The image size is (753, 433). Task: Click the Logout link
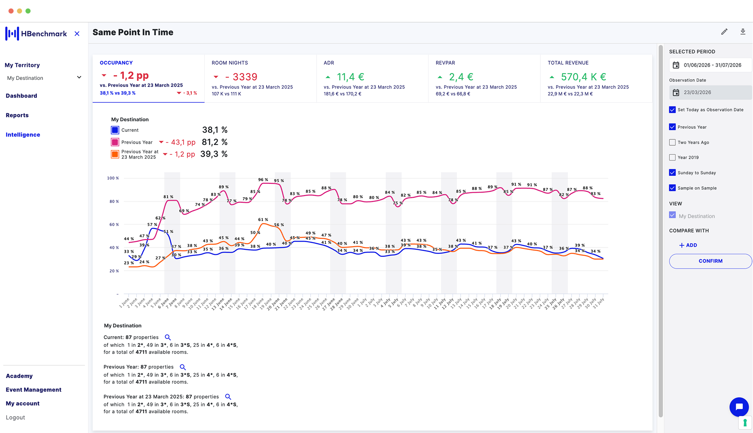pyautogui.click(x=15, y=417)
